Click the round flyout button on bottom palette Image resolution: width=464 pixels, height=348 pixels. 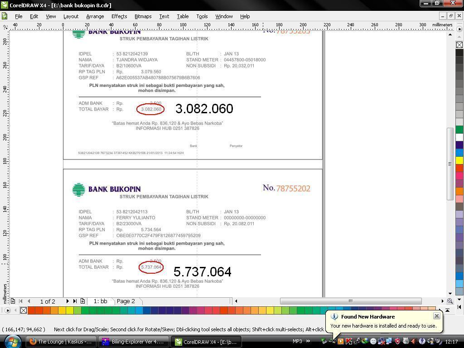(x=8, y=310)
